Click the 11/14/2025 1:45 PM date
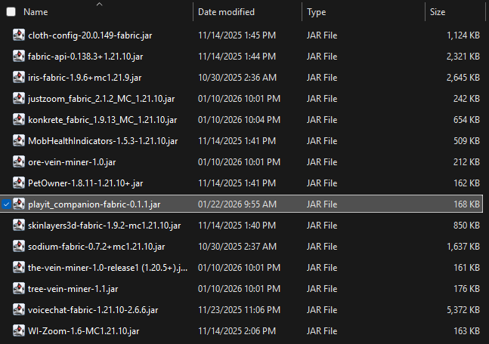Viewport: 489px width, 344px height. (237, 35)
